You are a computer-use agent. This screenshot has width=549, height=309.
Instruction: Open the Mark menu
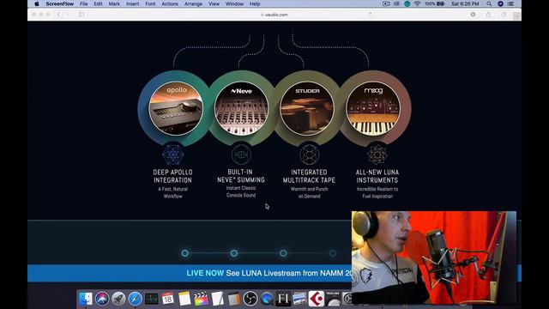pyautogui.click(x=114, y=3)
